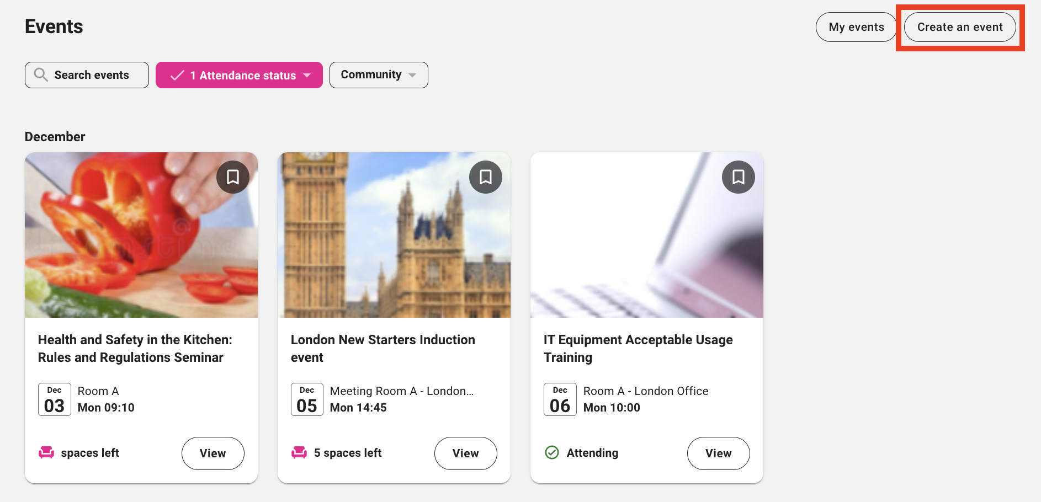Click the Dec 06 date badge
The image size is (1041, 502).
point(560,399)
